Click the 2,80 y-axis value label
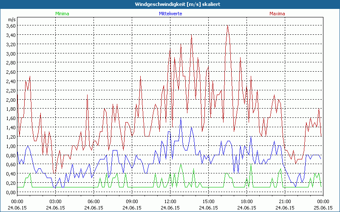Screen dimensions: 340x212 point(11,63)
